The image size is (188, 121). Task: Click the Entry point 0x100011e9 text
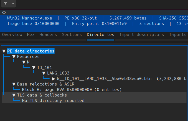(99, 23)
